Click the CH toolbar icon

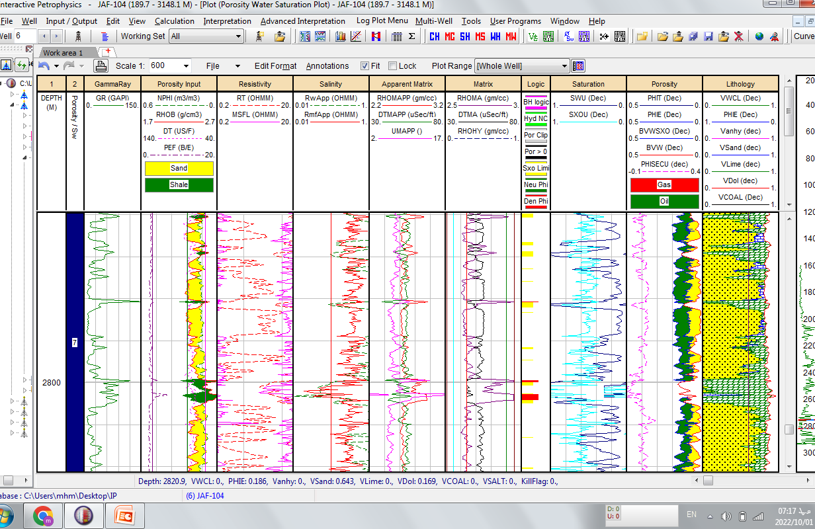pyautogui.click(x=435, y=36)
